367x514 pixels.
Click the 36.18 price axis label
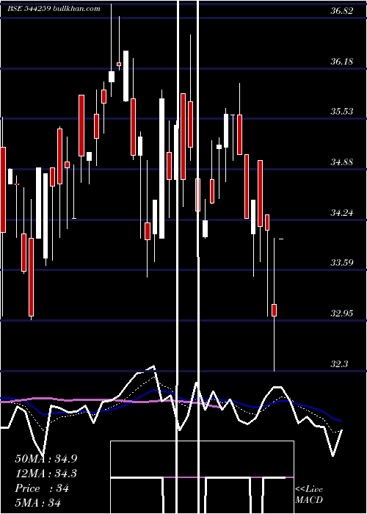point(341,61)
